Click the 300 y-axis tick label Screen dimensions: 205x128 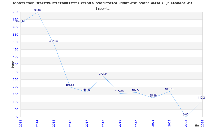pos(15,72)
